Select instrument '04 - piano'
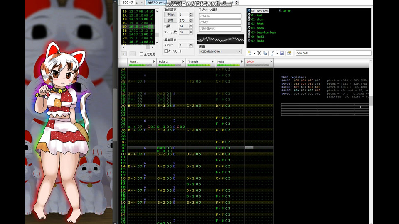The height and width of the screenshot is (224, 399). pos(256,28)
